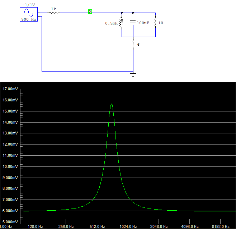The width and height of the screenshot is (236, 229).
Task: Click the 8192.0 Hz frequency label
Action: [x=221, y=226]
